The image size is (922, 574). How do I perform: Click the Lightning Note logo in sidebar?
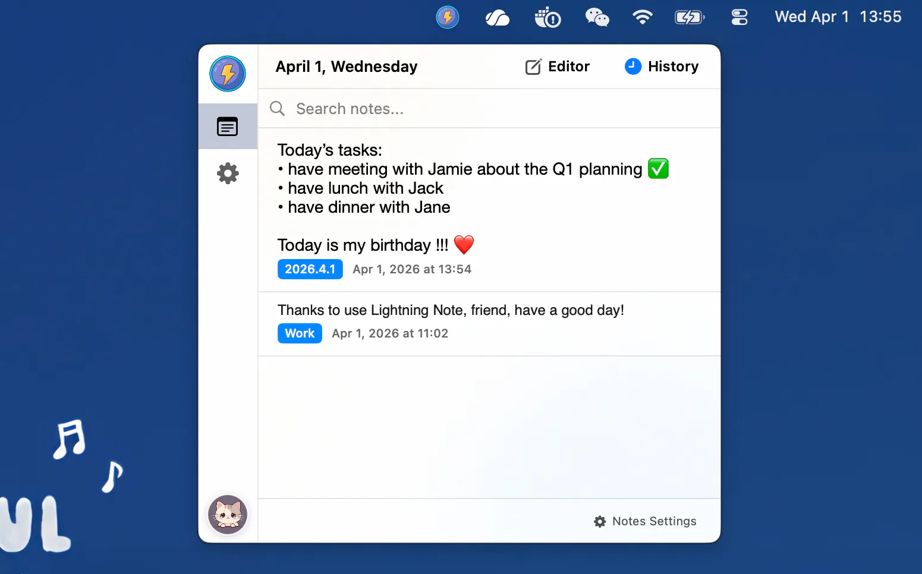[x=228, y=74]
